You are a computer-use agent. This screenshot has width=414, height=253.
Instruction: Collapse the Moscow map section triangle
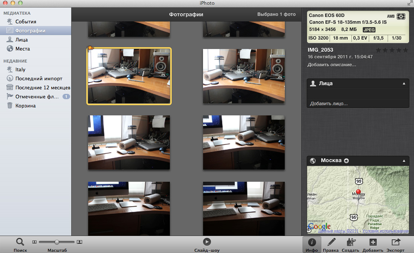coord(404,161)
